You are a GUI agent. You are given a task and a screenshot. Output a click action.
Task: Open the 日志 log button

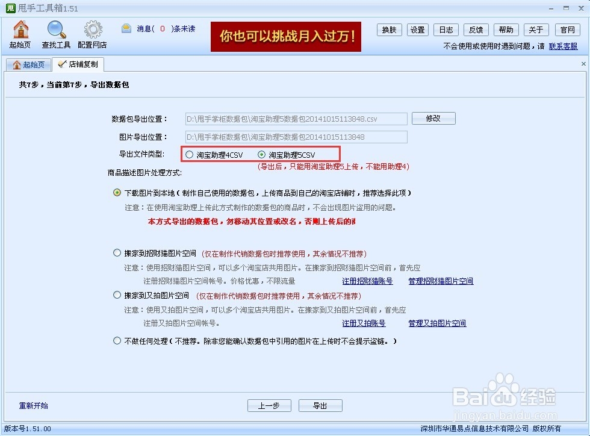click(446, 30)
